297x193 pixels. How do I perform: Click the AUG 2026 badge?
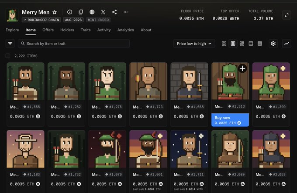tap(73, 20)
